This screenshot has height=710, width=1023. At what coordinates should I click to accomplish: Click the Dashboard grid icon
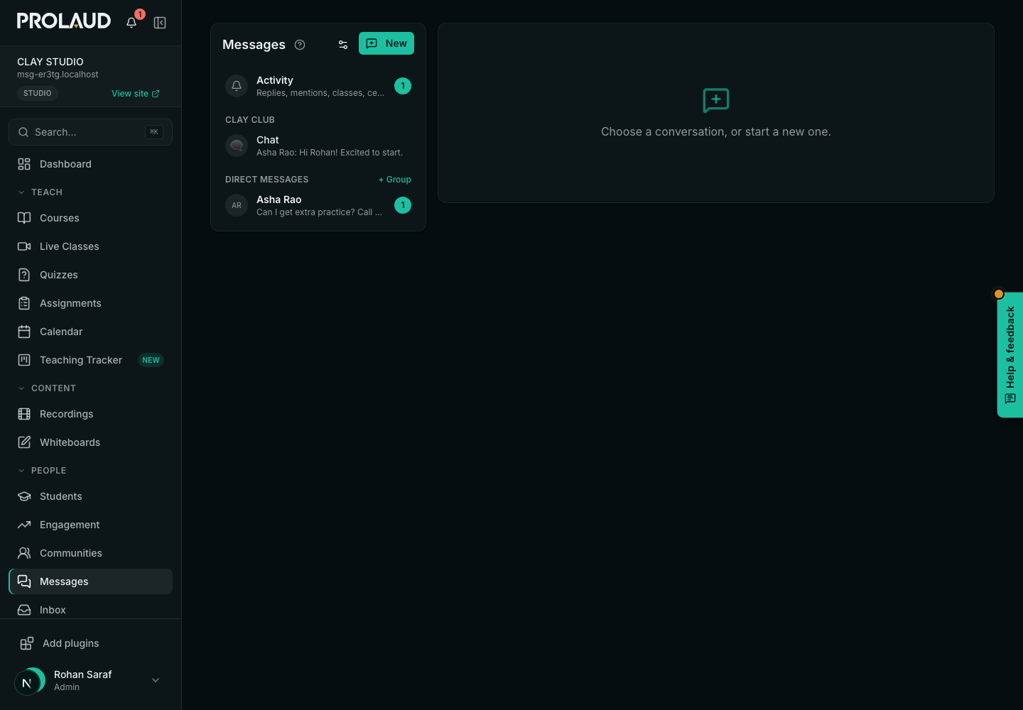click(x=24, y=164)
